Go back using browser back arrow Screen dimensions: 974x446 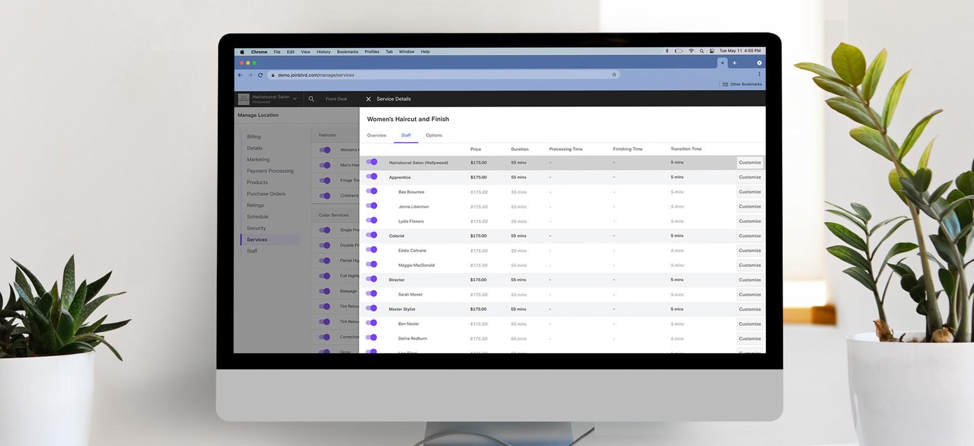240,75
